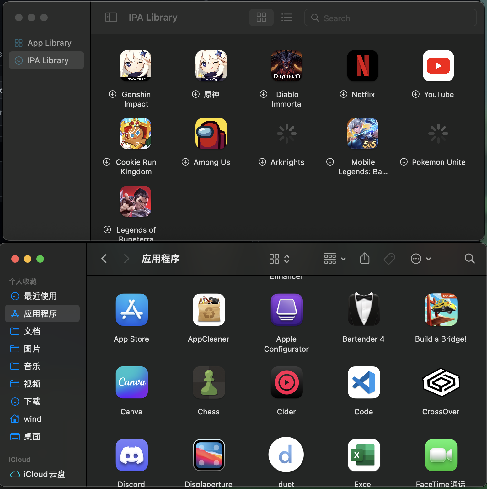
Task: Open the grouping options dropdown in Finder
Action: point(334,259)
